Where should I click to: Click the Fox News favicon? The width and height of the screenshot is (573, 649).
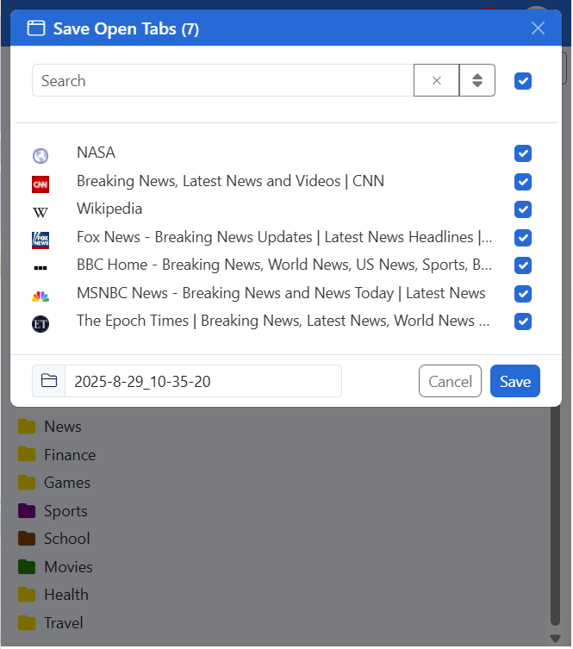coord(40,240)
